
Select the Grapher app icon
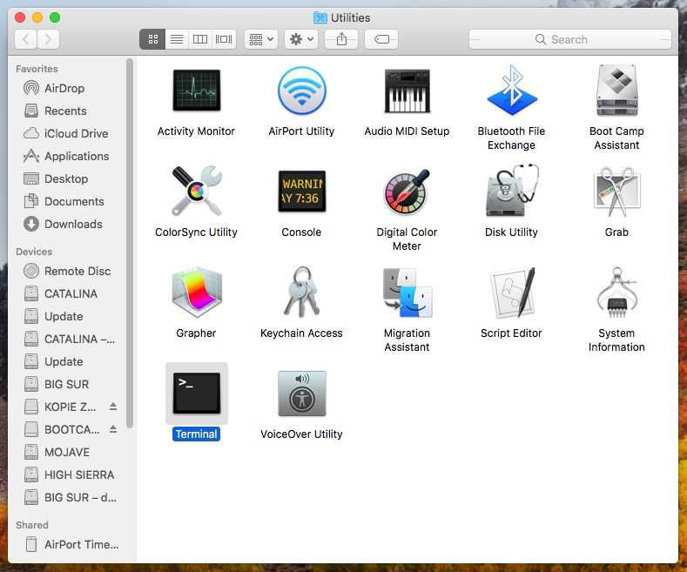[196, 292]
